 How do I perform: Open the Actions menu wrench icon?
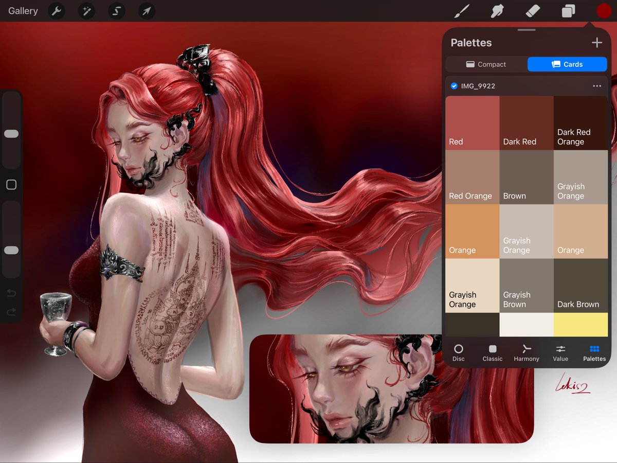(57, 11)
